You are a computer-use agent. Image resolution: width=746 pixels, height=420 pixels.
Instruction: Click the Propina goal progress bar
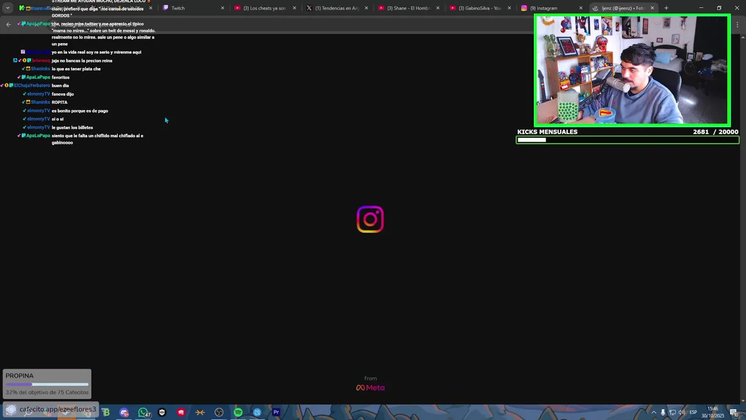tap(47, 384)
